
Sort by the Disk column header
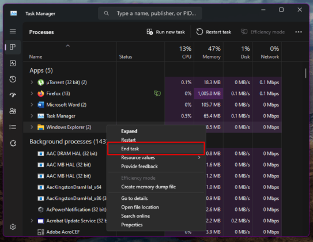pyautogui.click(x=237, y=52)
